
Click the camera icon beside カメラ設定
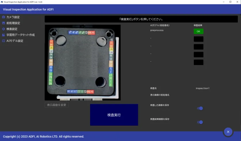(x=3, y=17)
